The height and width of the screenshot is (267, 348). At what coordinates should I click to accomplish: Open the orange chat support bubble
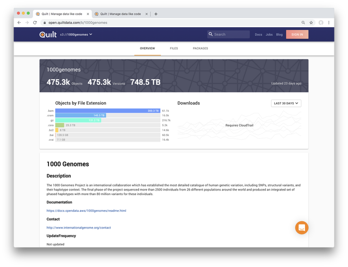click(x=302, y=228)
